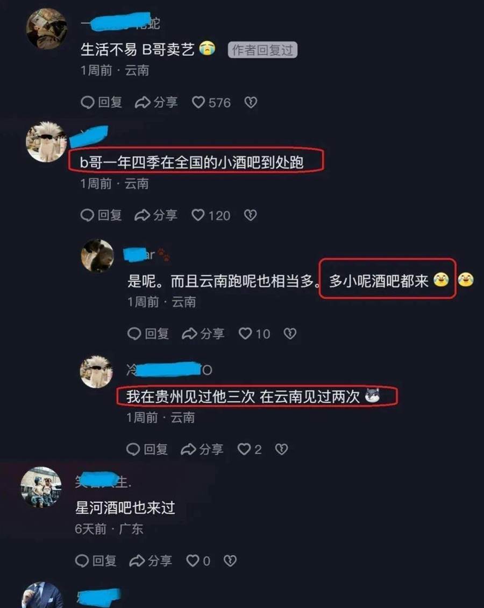The width and height of the screenshot is (484, 608).
Task: Dislike the reply with 10 likes
Action: pos(290,333)
